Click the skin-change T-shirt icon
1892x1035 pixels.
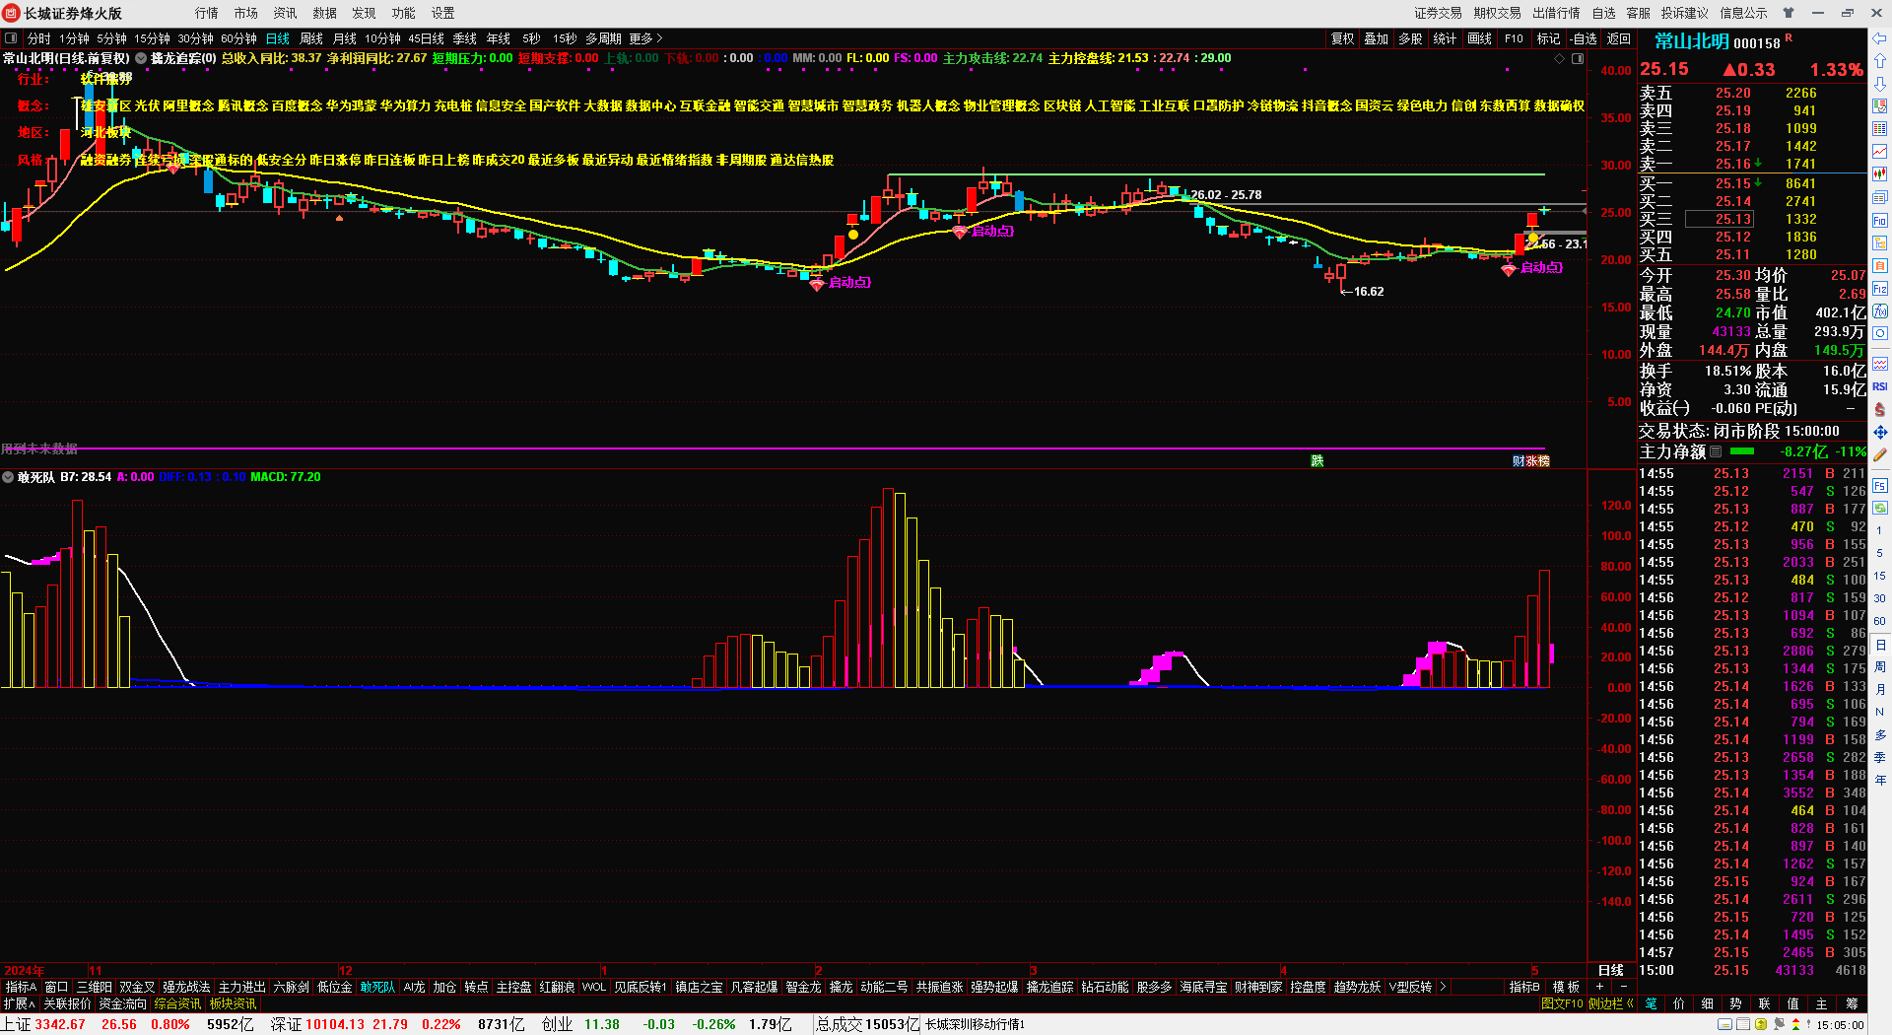pyautogui.click(x=1789, y=13)
